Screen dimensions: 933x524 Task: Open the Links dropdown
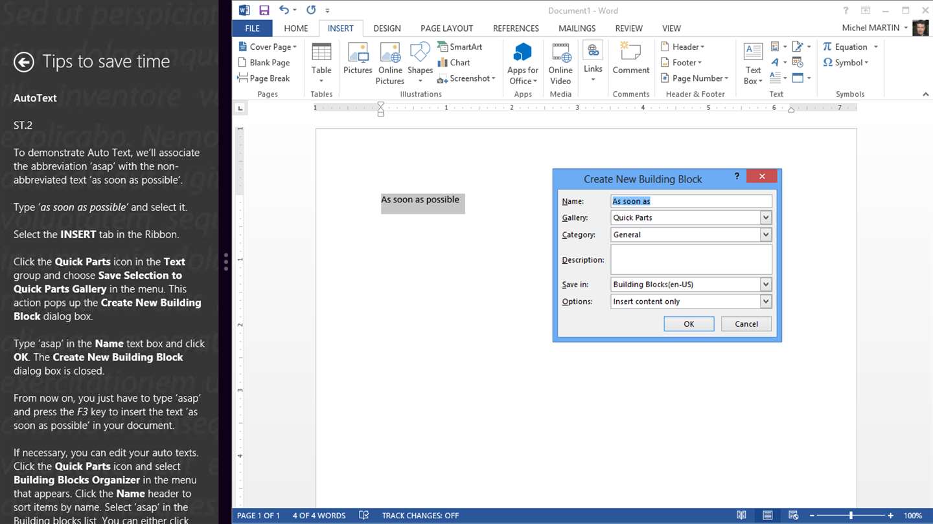[593, 63]
